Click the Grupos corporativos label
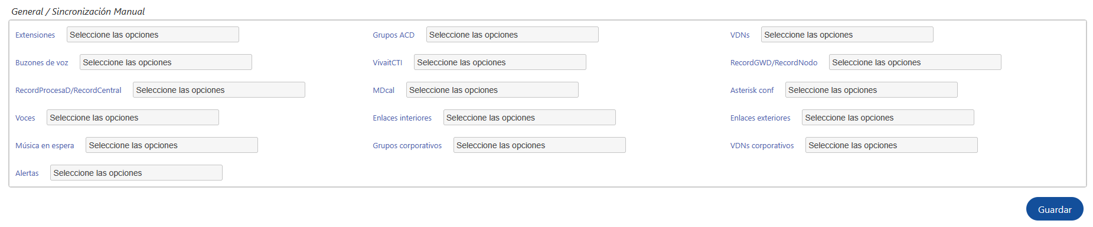The height and width of the screenshot is (227, 1093). click(x=407, y=146)
